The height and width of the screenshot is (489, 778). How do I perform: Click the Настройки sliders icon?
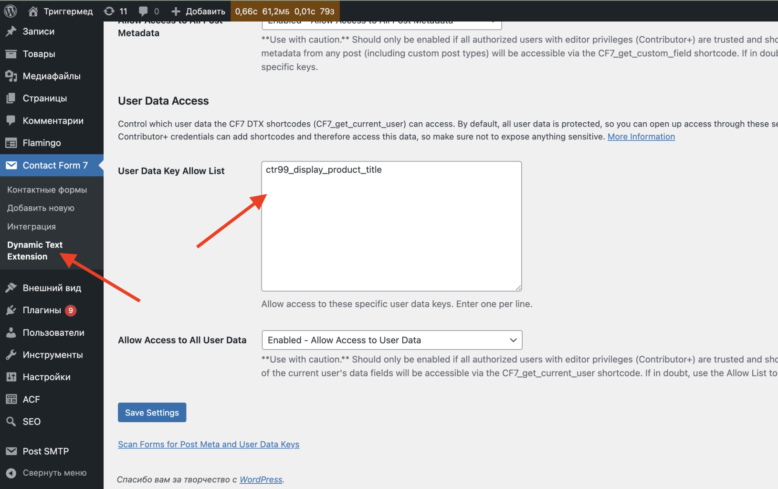tap(11, 377)
